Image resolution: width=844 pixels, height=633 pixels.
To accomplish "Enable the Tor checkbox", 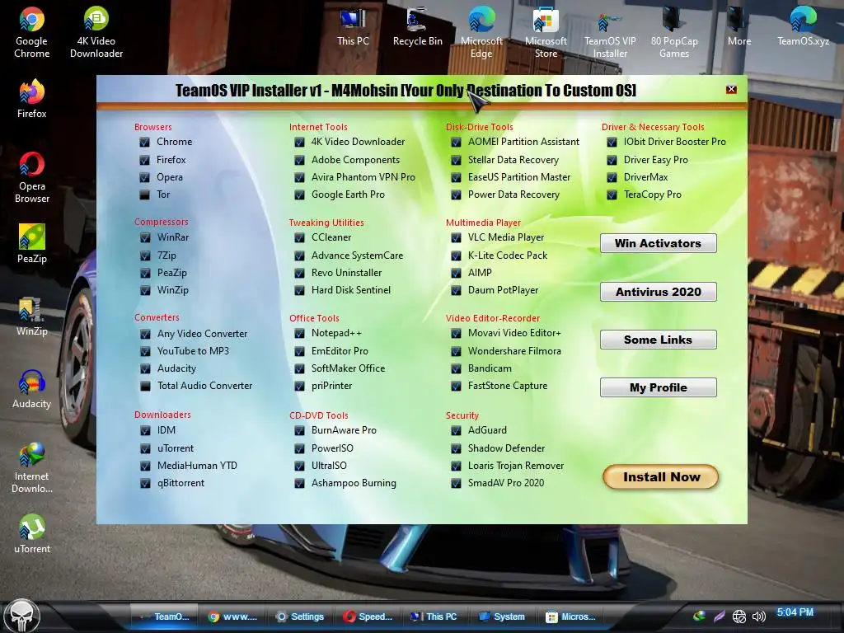I will click(144, 195).
